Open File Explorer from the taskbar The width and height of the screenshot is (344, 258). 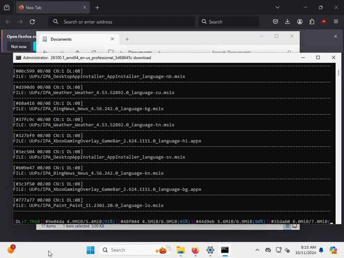tap(181, 250)
